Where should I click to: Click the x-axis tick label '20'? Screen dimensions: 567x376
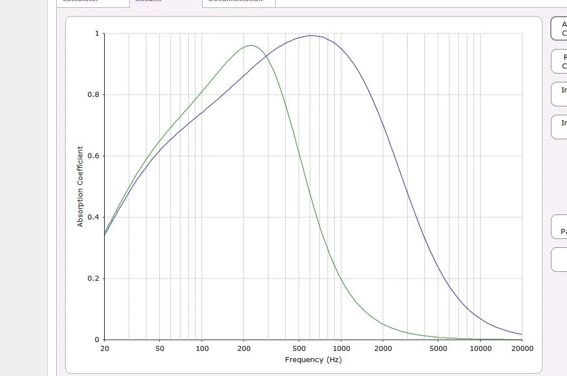[105, 349]
